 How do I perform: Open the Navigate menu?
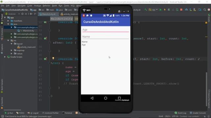tap(21, 6)
